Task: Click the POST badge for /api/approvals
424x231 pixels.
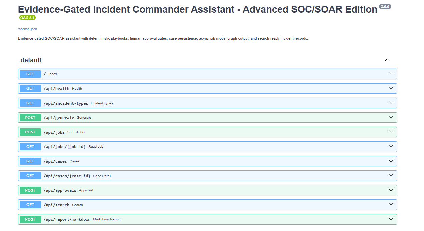Action: [30, 190]
